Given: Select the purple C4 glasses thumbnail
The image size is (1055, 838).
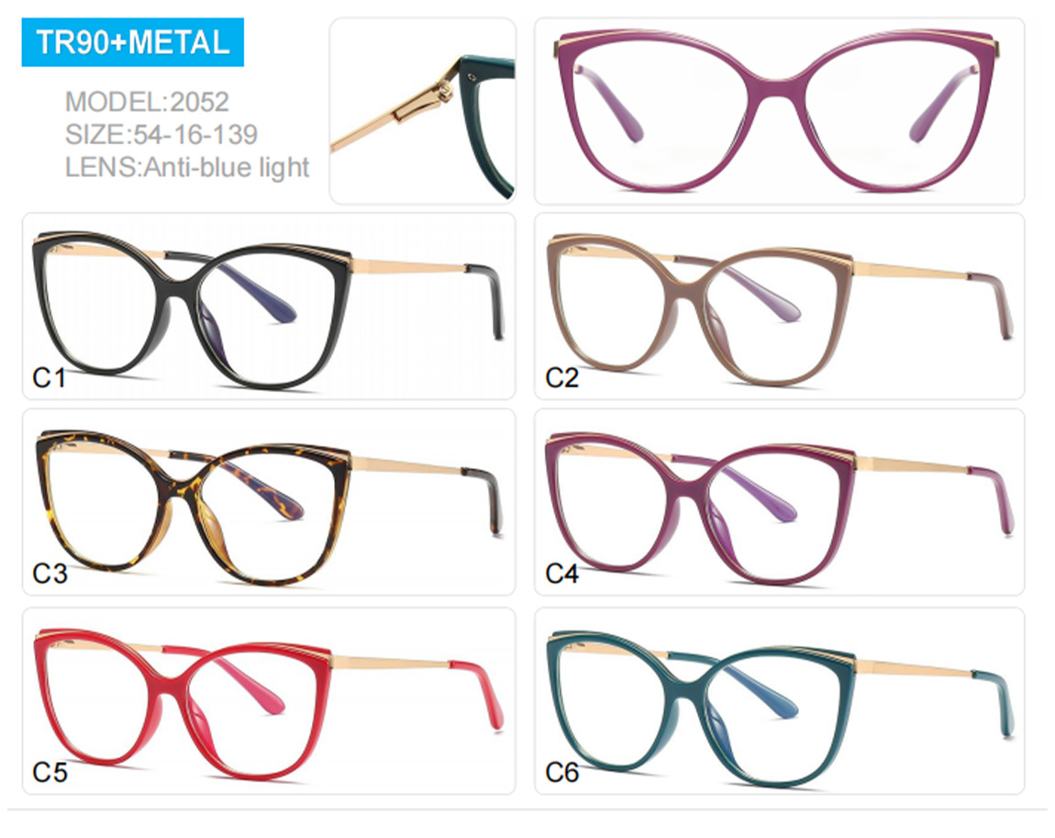Looking at the screenshot, I should click(x=779, y=502).
